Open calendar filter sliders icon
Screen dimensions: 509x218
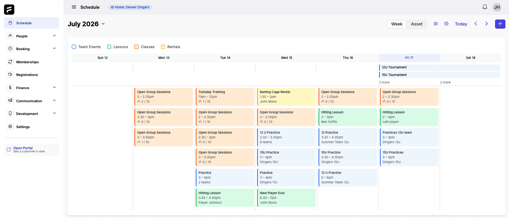(x=436, y=24)
